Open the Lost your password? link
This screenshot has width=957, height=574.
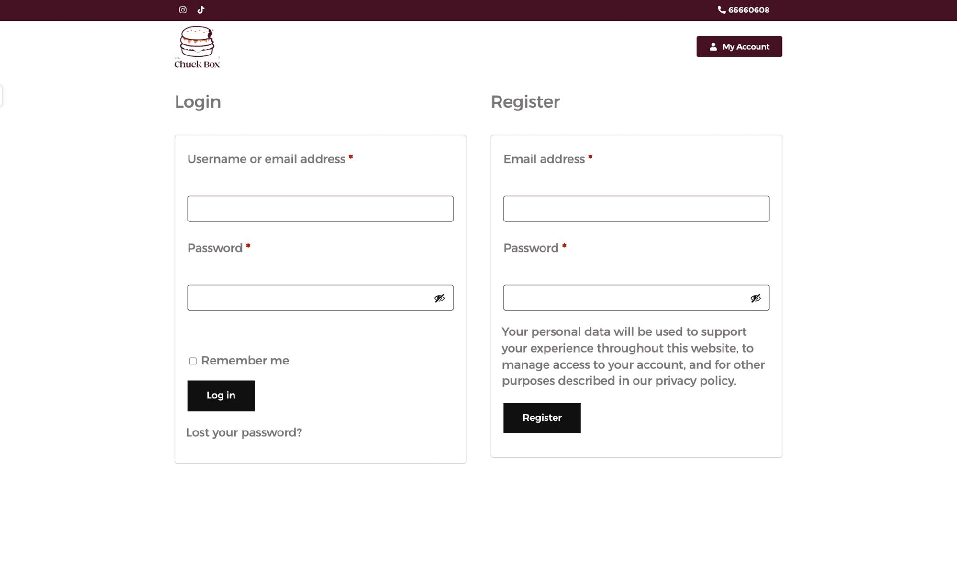[x=244, y=432]
